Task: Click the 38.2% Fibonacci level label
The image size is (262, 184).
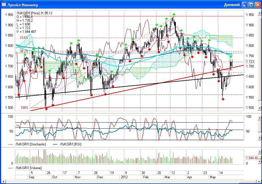Action: point(24,51)
